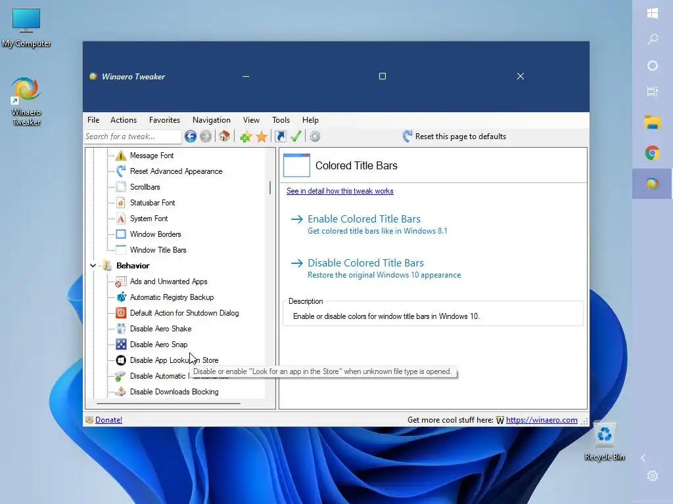673x504 pixels.
Task: Click the create shortcut arrow icon
Action: point(280,136)
